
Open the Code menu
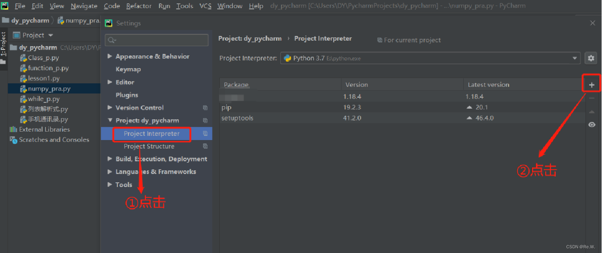point(112,6)
